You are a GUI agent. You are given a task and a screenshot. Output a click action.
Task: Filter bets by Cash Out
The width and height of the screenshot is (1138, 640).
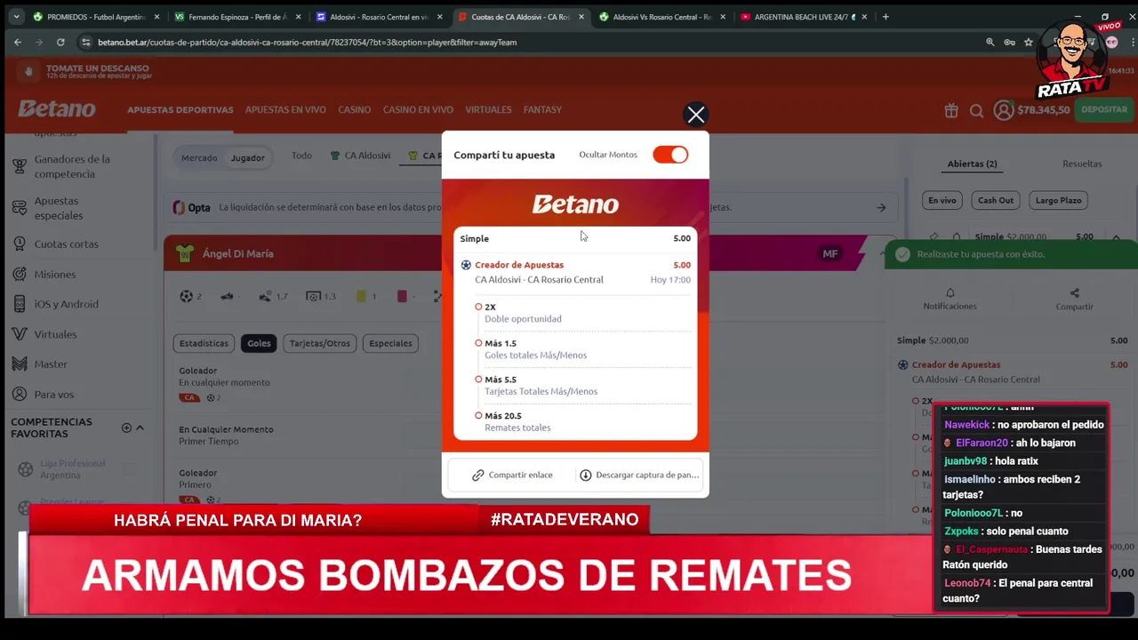pos(996,200)
